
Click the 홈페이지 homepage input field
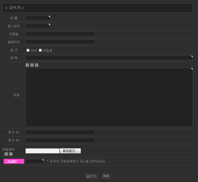point(60,42)
